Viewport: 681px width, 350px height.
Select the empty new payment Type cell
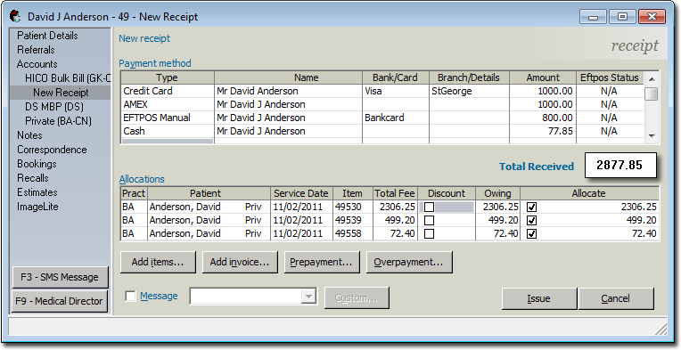pos(168,141)
